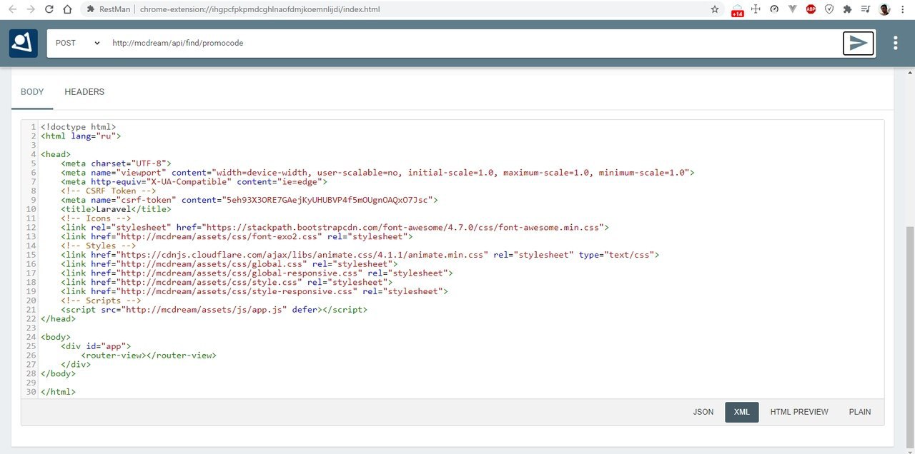
Task: Click the request URL input field
Action: [472, 43]
